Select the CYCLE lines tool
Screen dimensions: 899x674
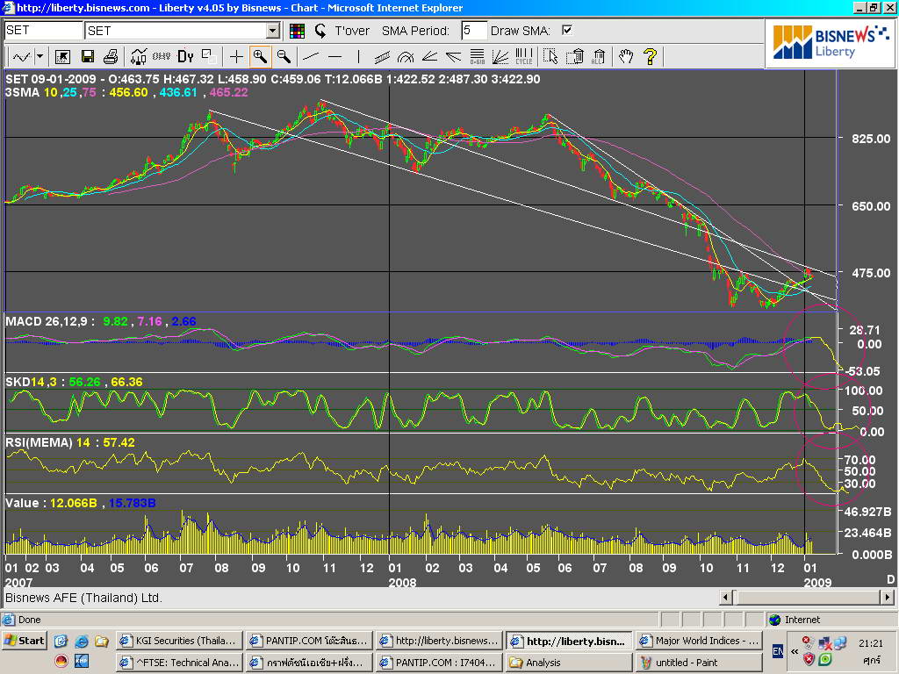[524, 56]
